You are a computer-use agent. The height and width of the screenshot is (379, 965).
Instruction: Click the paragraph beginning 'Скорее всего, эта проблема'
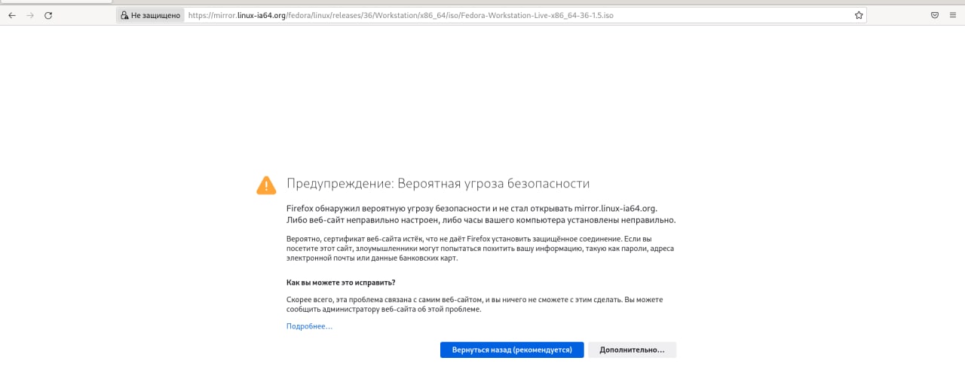475,304
